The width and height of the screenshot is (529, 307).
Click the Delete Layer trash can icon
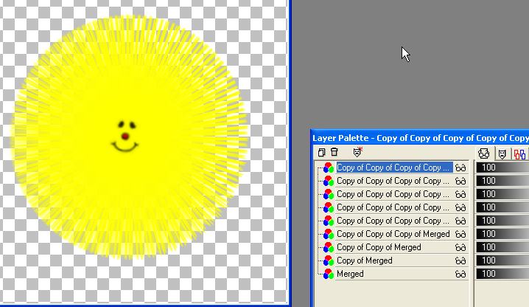point(334,152)
